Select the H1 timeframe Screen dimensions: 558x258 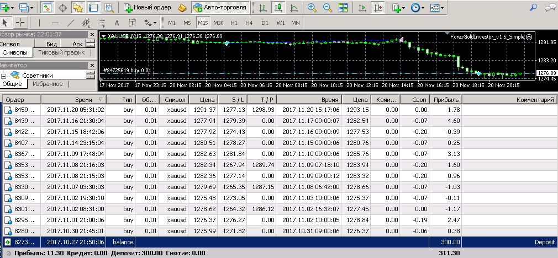[x=234, y=23]
